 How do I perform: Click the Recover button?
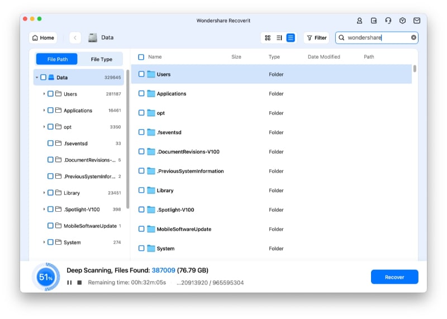point(394,277)
